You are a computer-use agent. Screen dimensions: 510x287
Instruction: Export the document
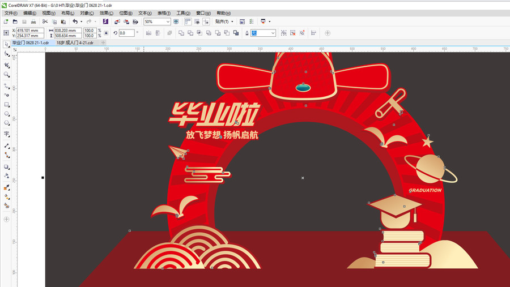[126, 22]
